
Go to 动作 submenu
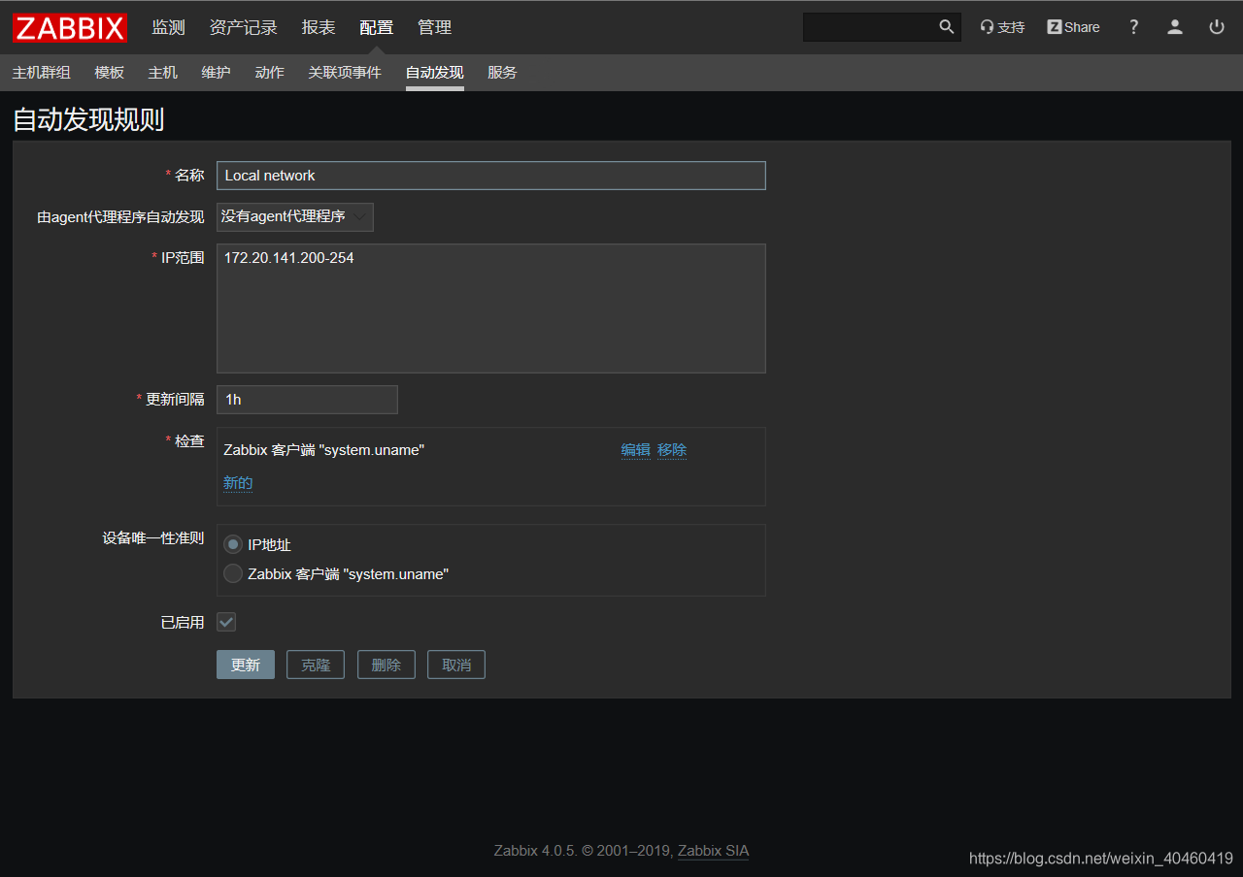click(x=269, y=73)
